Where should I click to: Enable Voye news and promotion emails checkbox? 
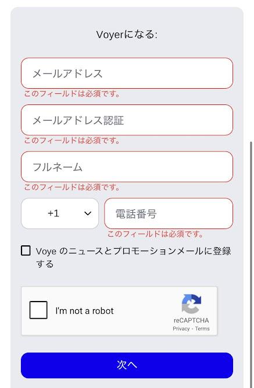(x=26, y=251)
